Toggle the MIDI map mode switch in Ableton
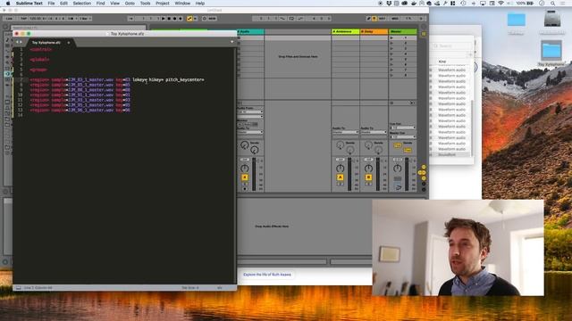Viewport: 572px width, 321px height. (395, 18)
